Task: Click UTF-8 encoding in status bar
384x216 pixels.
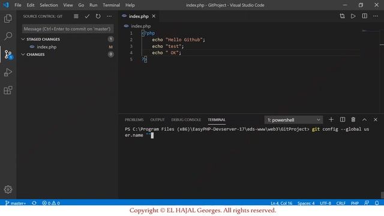Action: [x=325, y=203]
